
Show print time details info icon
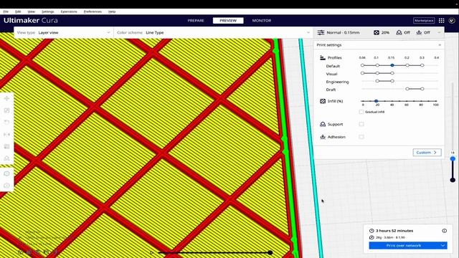click(x=445, y=231)
